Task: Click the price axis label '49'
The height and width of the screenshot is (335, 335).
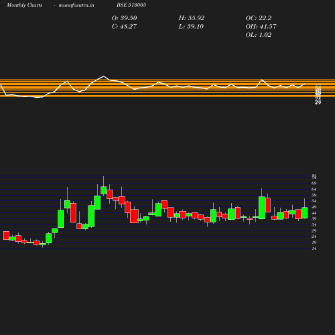Action: [314, 207]
